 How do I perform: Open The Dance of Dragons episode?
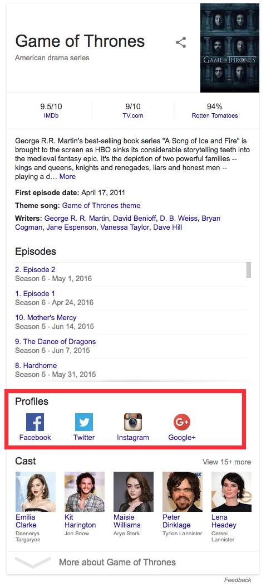56,342
